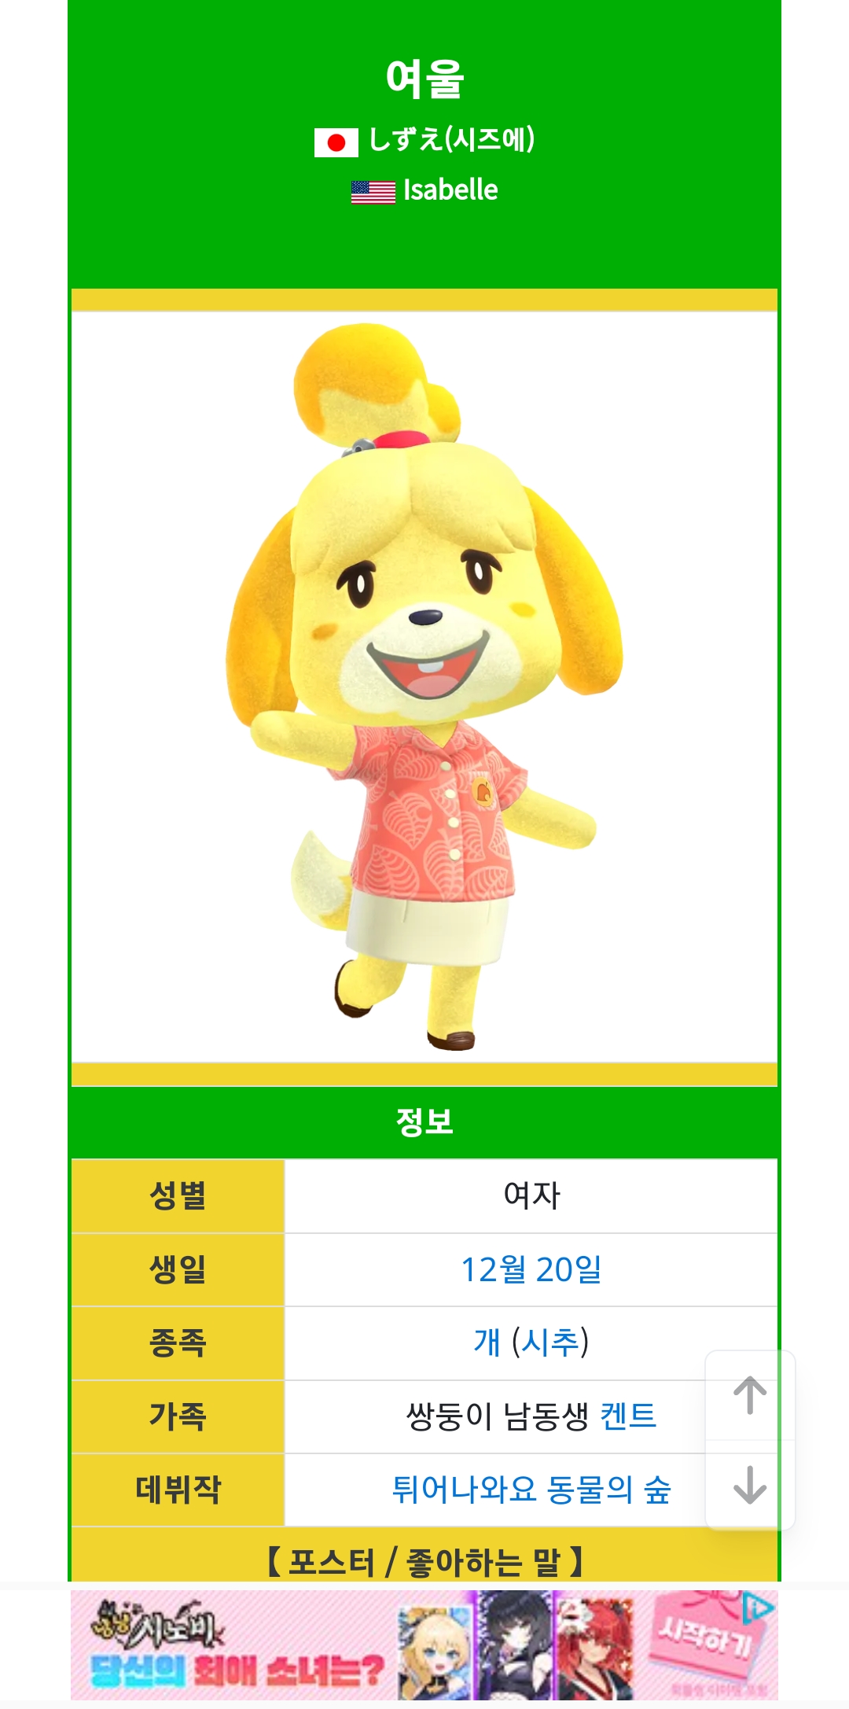
Task: Click the red-haired anime girl in ad
Action: (x=594, y=1645)
